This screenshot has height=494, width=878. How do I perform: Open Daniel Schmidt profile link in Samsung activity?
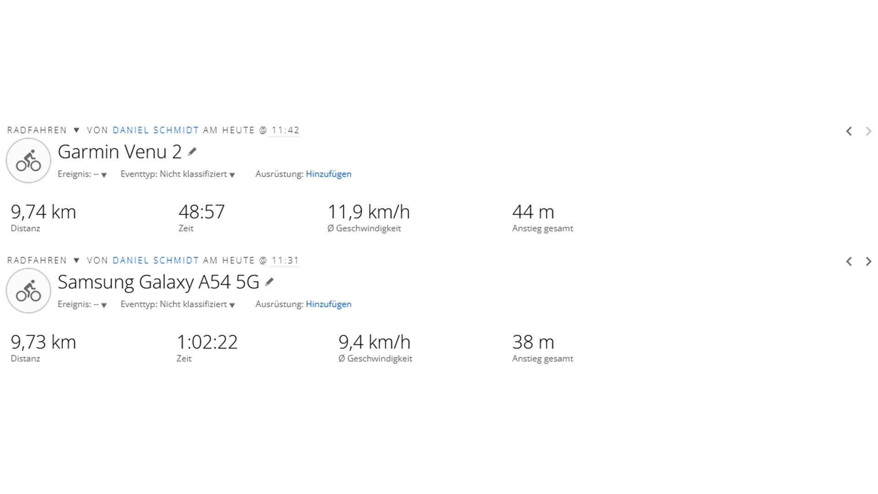(x=155, y=260)
